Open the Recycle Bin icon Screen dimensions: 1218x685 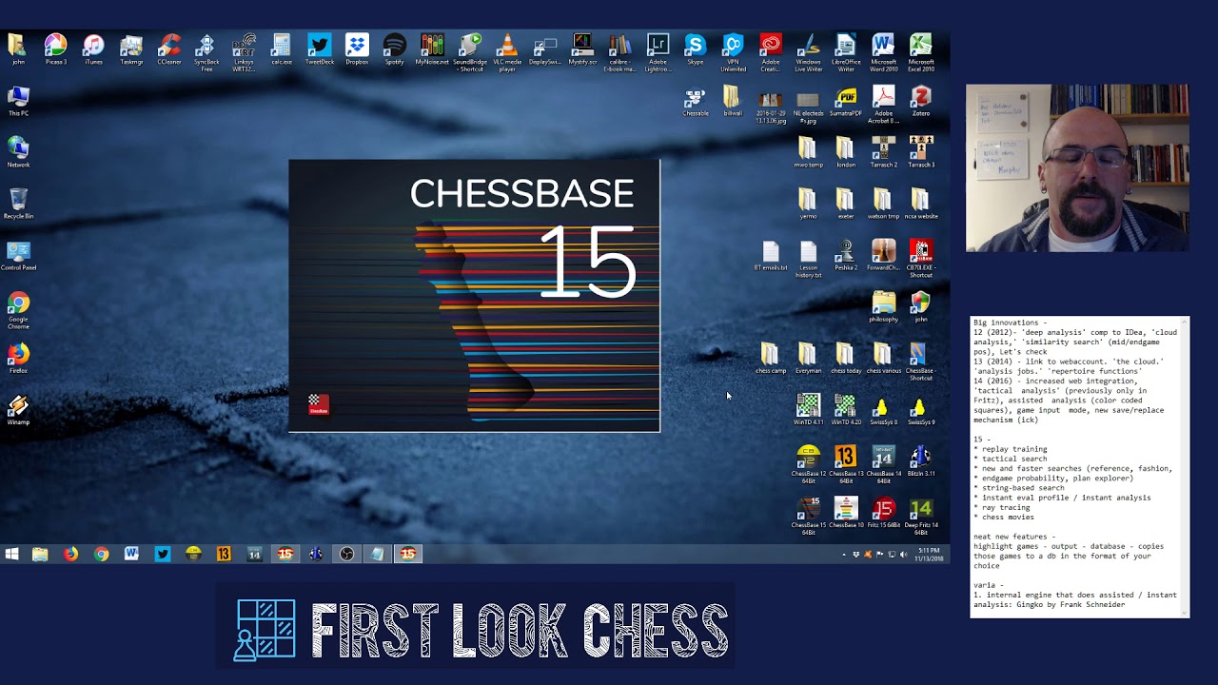[18, 204]
